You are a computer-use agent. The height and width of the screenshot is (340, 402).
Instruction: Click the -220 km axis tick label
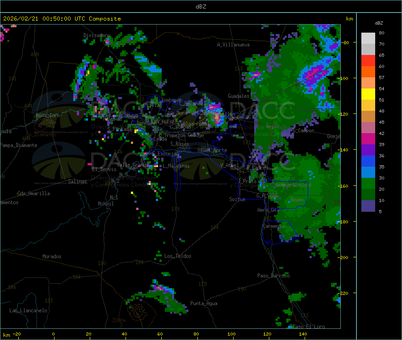pos(343,293)
